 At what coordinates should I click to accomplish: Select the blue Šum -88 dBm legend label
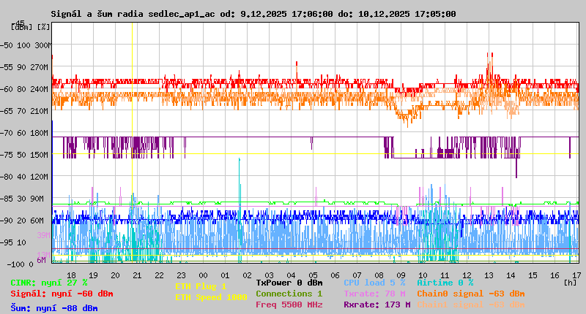point(54,308)
